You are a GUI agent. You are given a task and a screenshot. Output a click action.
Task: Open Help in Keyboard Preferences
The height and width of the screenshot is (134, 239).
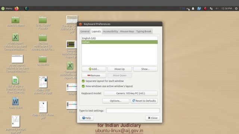point(87,118)
